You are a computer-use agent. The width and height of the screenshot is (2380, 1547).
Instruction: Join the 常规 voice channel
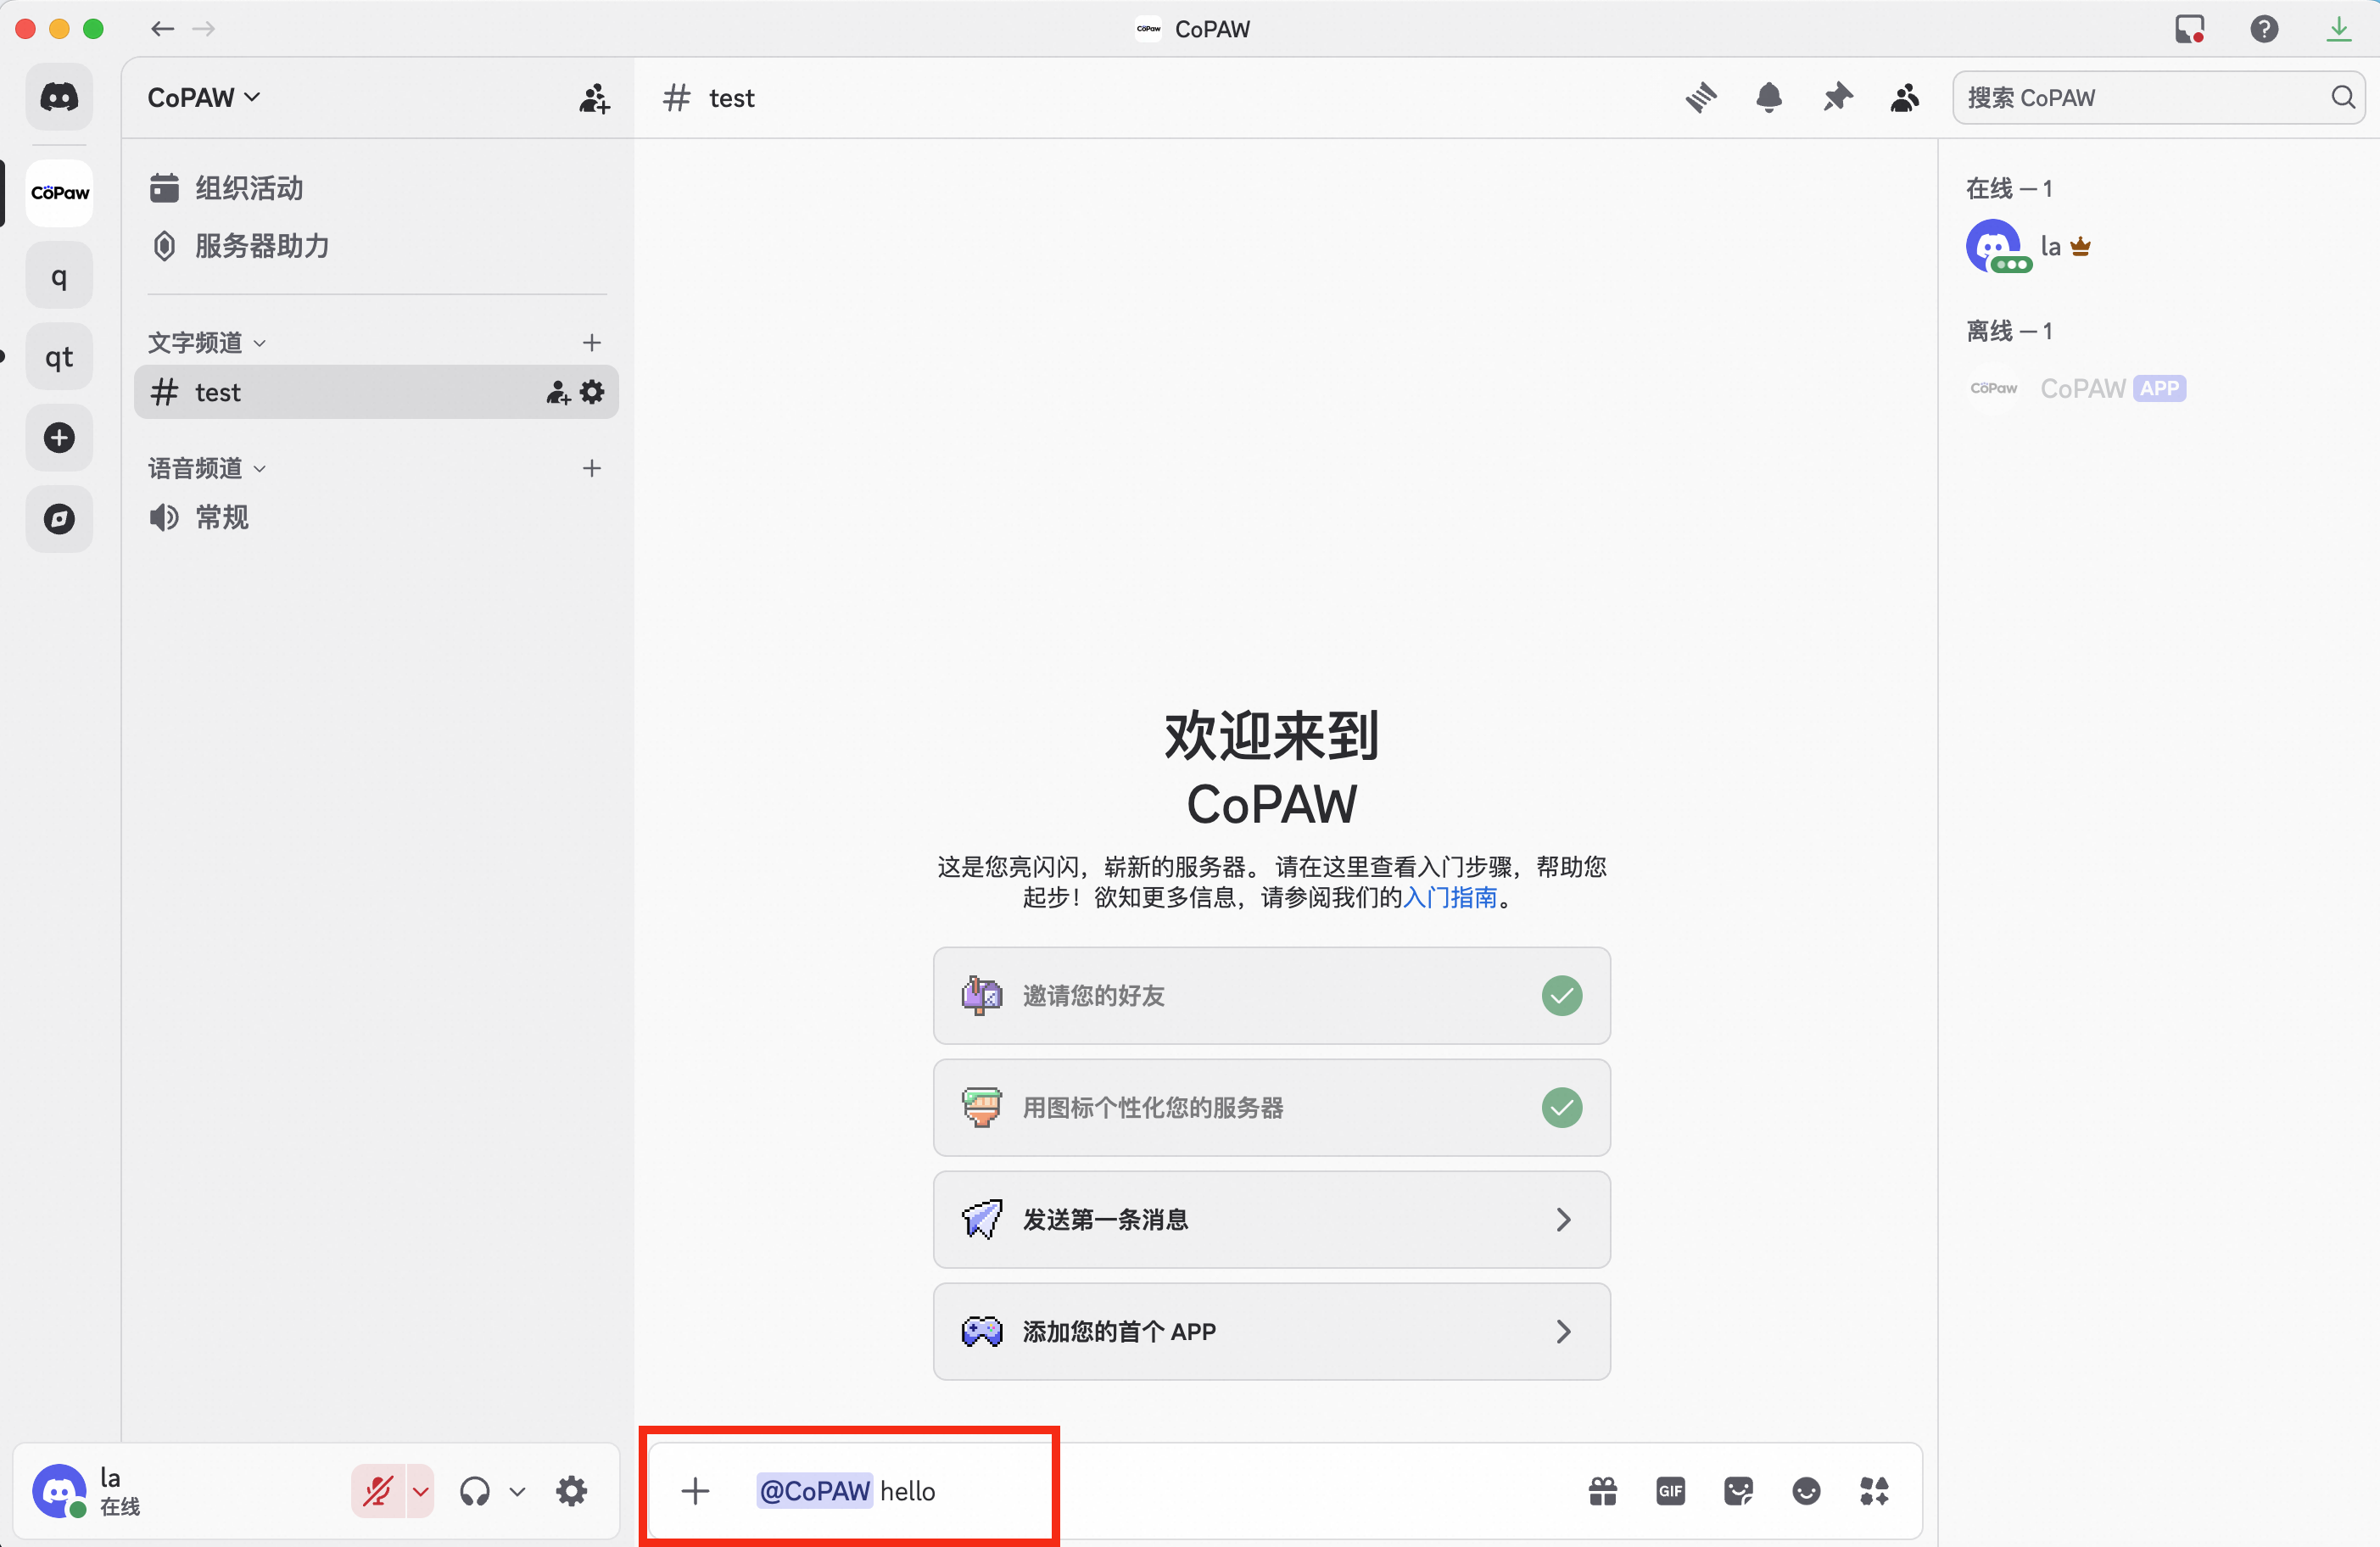point(376,517)
